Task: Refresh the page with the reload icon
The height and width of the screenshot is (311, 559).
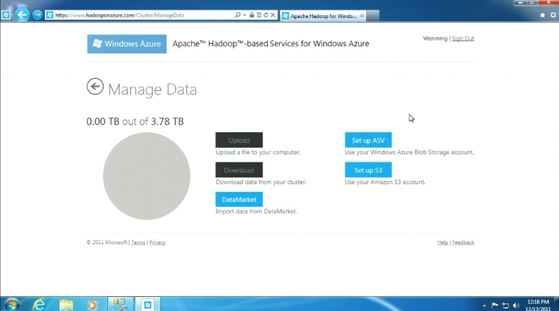Action: coord(266,15)
